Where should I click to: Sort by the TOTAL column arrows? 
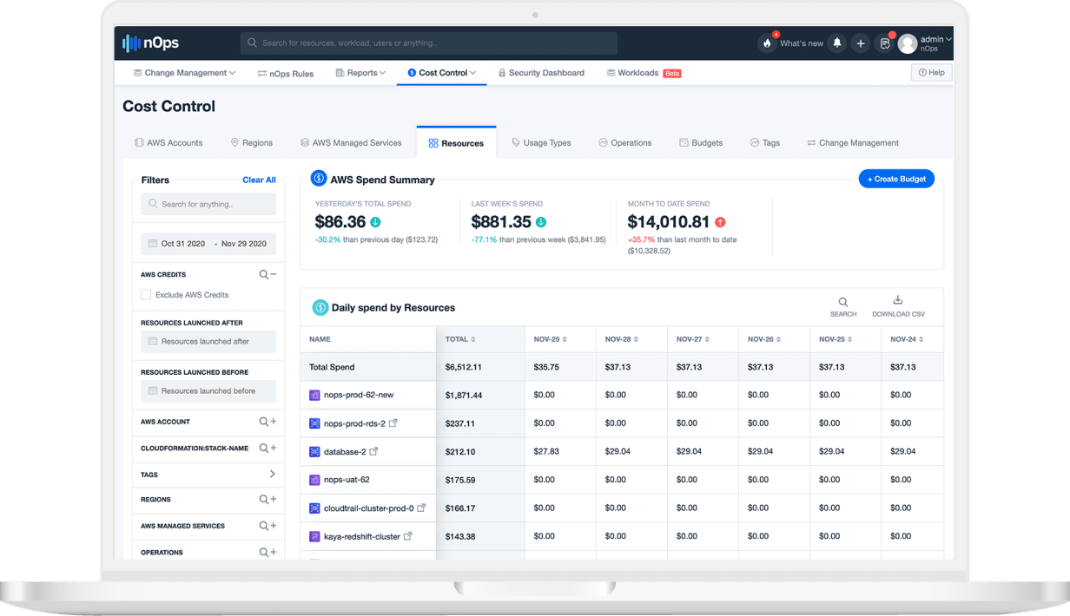[473, 339]
